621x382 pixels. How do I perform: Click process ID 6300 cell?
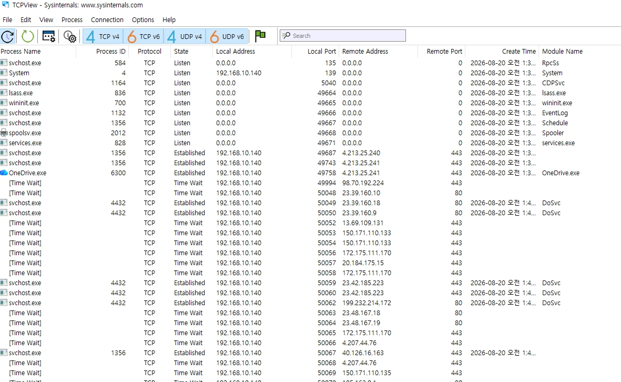[x=118, y=173]
